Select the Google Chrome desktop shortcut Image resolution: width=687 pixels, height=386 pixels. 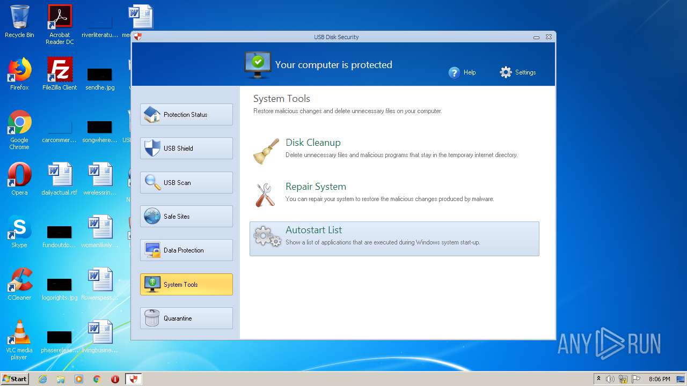click(x=19, y=130)
